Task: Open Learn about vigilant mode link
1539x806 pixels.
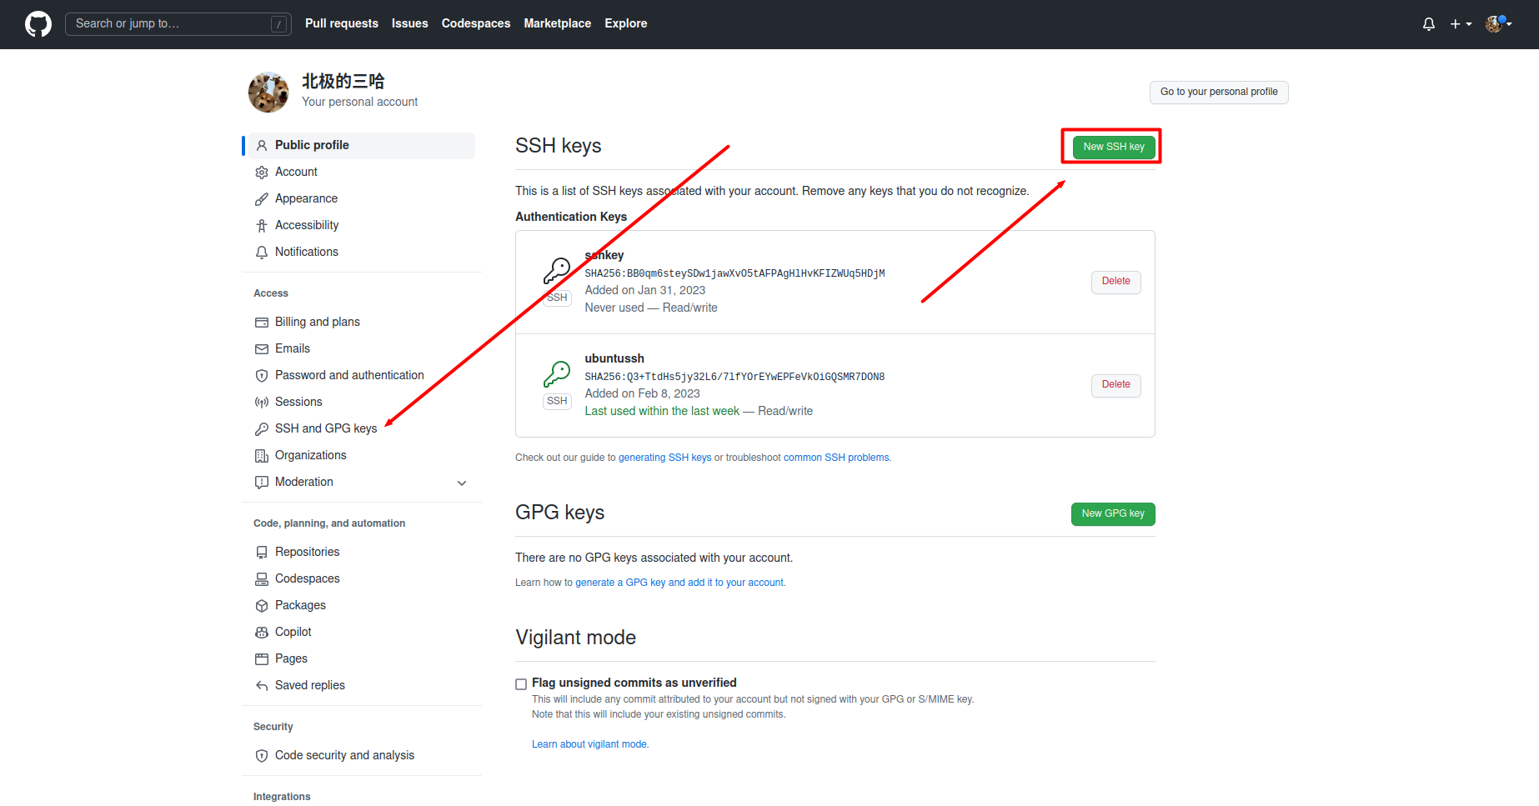Action: (x=589, y=744)
